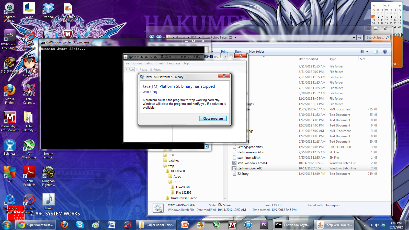Click the Close program button
Screen dimensions: 409x230
[x=213, y=119]
